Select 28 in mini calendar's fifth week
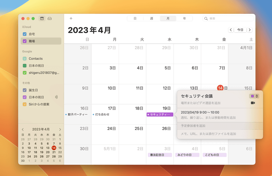This screenshot has width=272, height=176. pos(54,156)
